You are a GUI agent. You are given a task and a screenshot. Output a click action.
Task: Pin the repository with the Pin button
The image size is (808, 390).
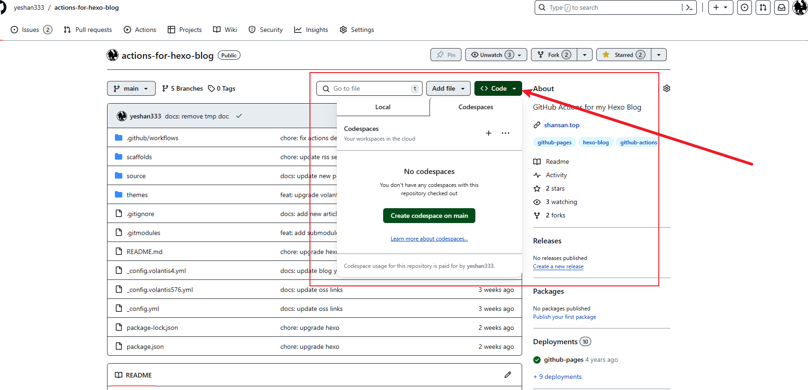446,55
